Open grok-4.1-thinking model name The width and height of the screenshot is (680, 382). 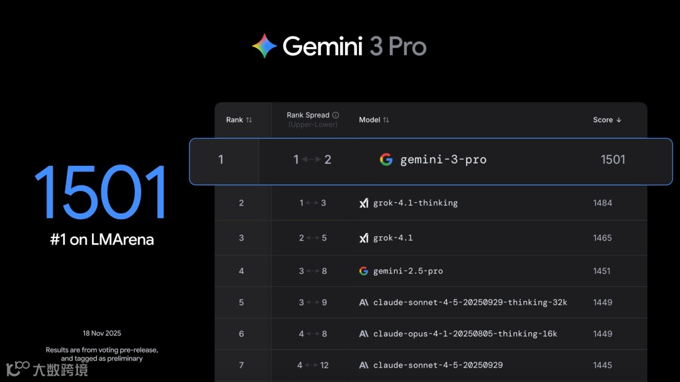pyautogui.click(x=416, y=203)
